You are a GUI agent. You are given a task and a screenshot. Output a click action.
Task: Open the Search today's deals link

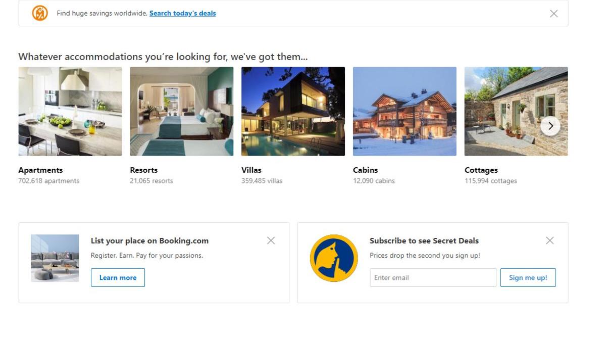182,13
